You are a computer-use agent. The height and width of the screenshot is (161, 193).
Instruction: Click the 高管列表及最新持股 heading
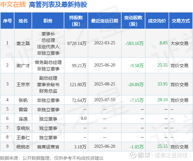tap(58, 5)
